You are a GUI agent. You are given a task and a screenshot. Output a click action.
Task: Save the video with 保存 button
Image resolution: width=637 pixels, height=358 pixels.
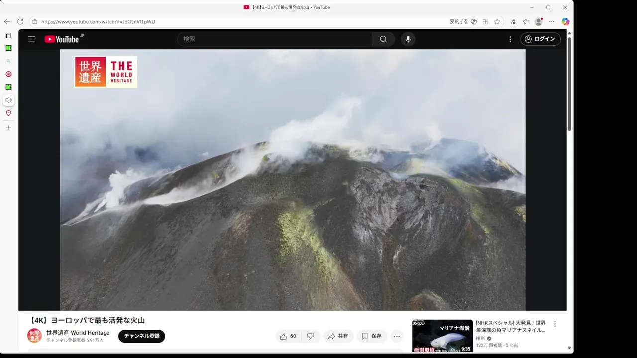[372, 336]
